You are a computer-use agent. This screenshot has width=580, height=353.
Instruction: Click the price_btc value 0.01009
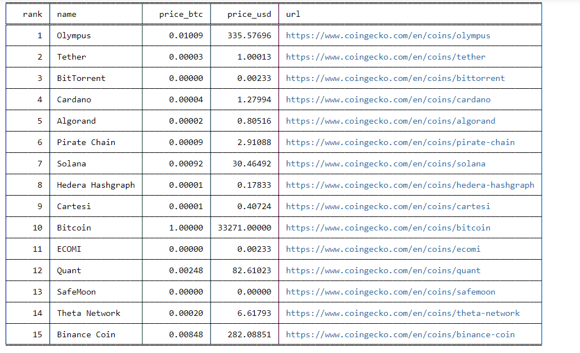pos(186,35)
